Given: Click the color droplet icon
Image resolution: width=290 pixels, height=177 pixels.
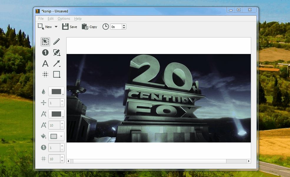Looking at the screenshot, I should (x=44, y=91).
